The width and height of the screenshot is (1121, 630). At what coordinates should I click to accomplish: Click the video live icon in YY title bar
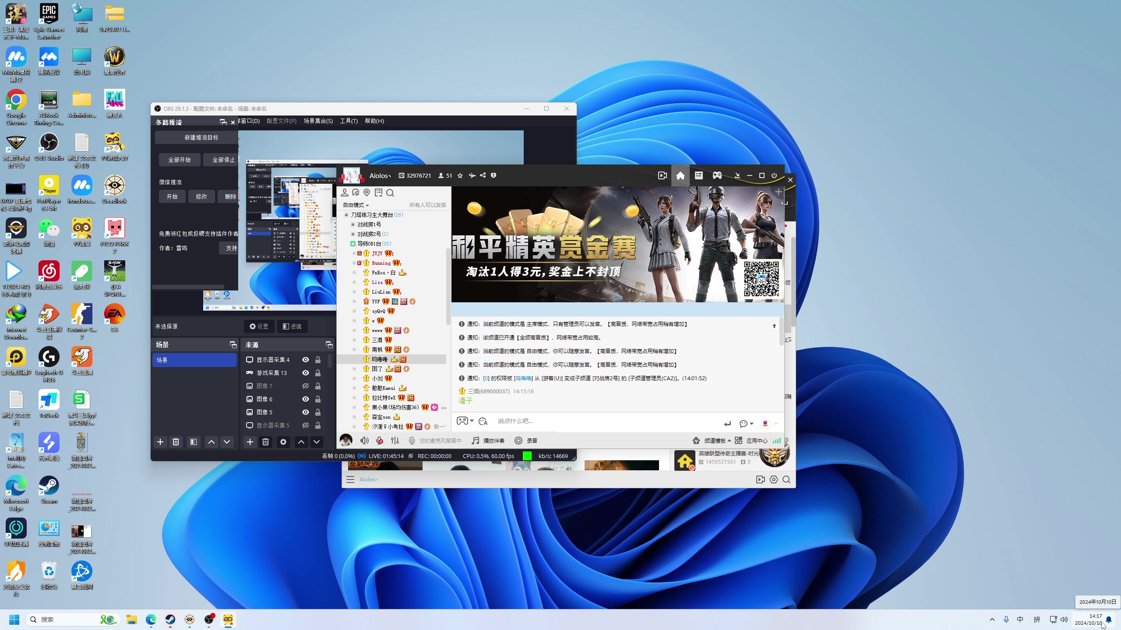coord(662,175)
